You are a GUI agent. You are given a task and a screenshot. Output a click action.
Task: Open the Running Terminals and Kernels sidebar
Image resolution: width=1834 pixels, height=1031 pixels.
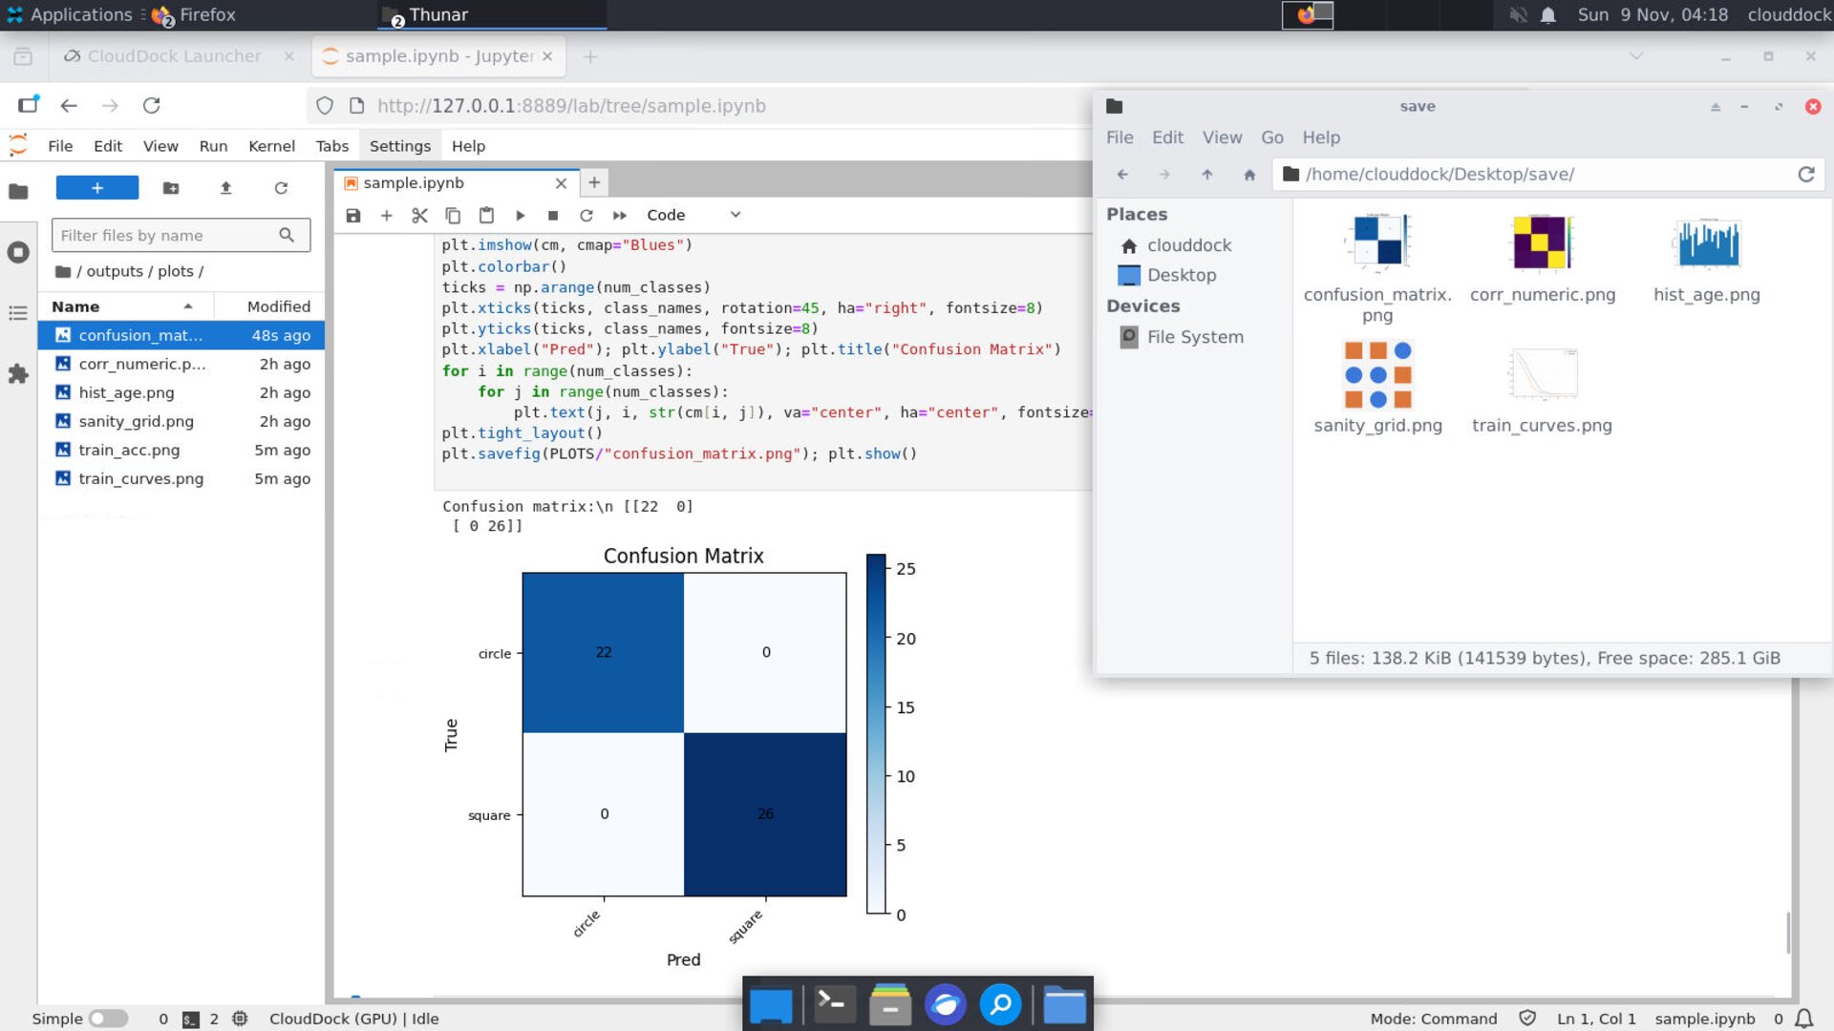click(x=18, y=253)
